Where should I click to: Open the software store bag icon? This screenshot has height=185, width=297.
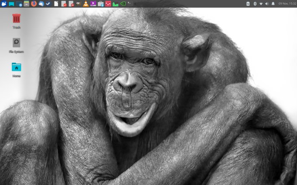pyautogui.click(x=100, y=3)
